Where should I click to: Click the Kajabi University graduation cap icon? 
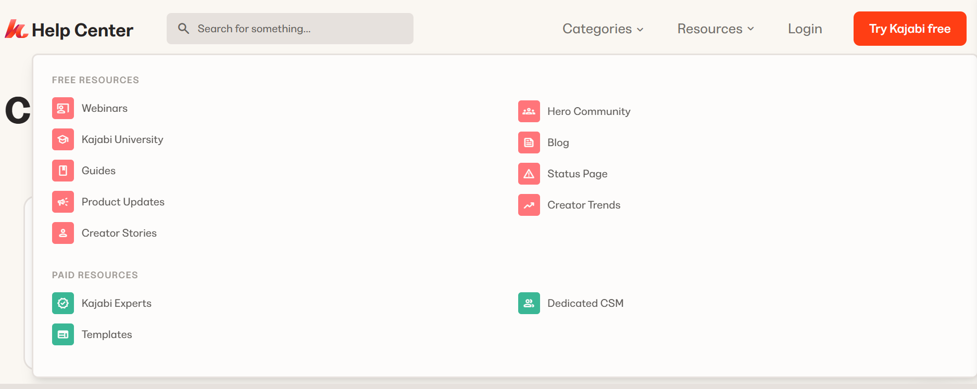point(63,139)
